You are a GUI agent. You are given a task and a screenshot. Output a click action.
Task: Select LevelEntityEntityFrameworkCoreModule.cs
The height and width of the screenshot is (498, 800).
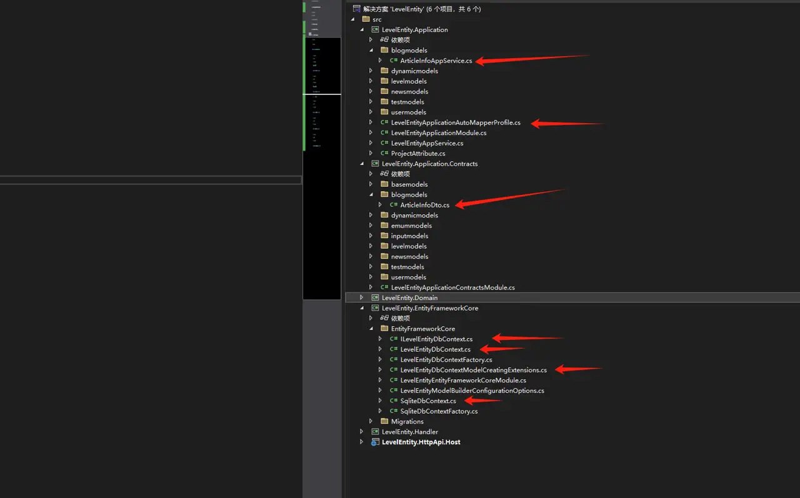[463, 380]
